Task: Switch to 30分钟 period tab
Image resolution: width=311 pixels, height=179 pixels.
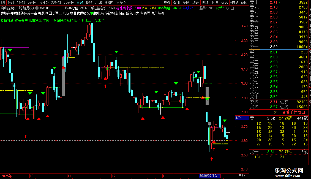Action: click(x=56, y=2)
